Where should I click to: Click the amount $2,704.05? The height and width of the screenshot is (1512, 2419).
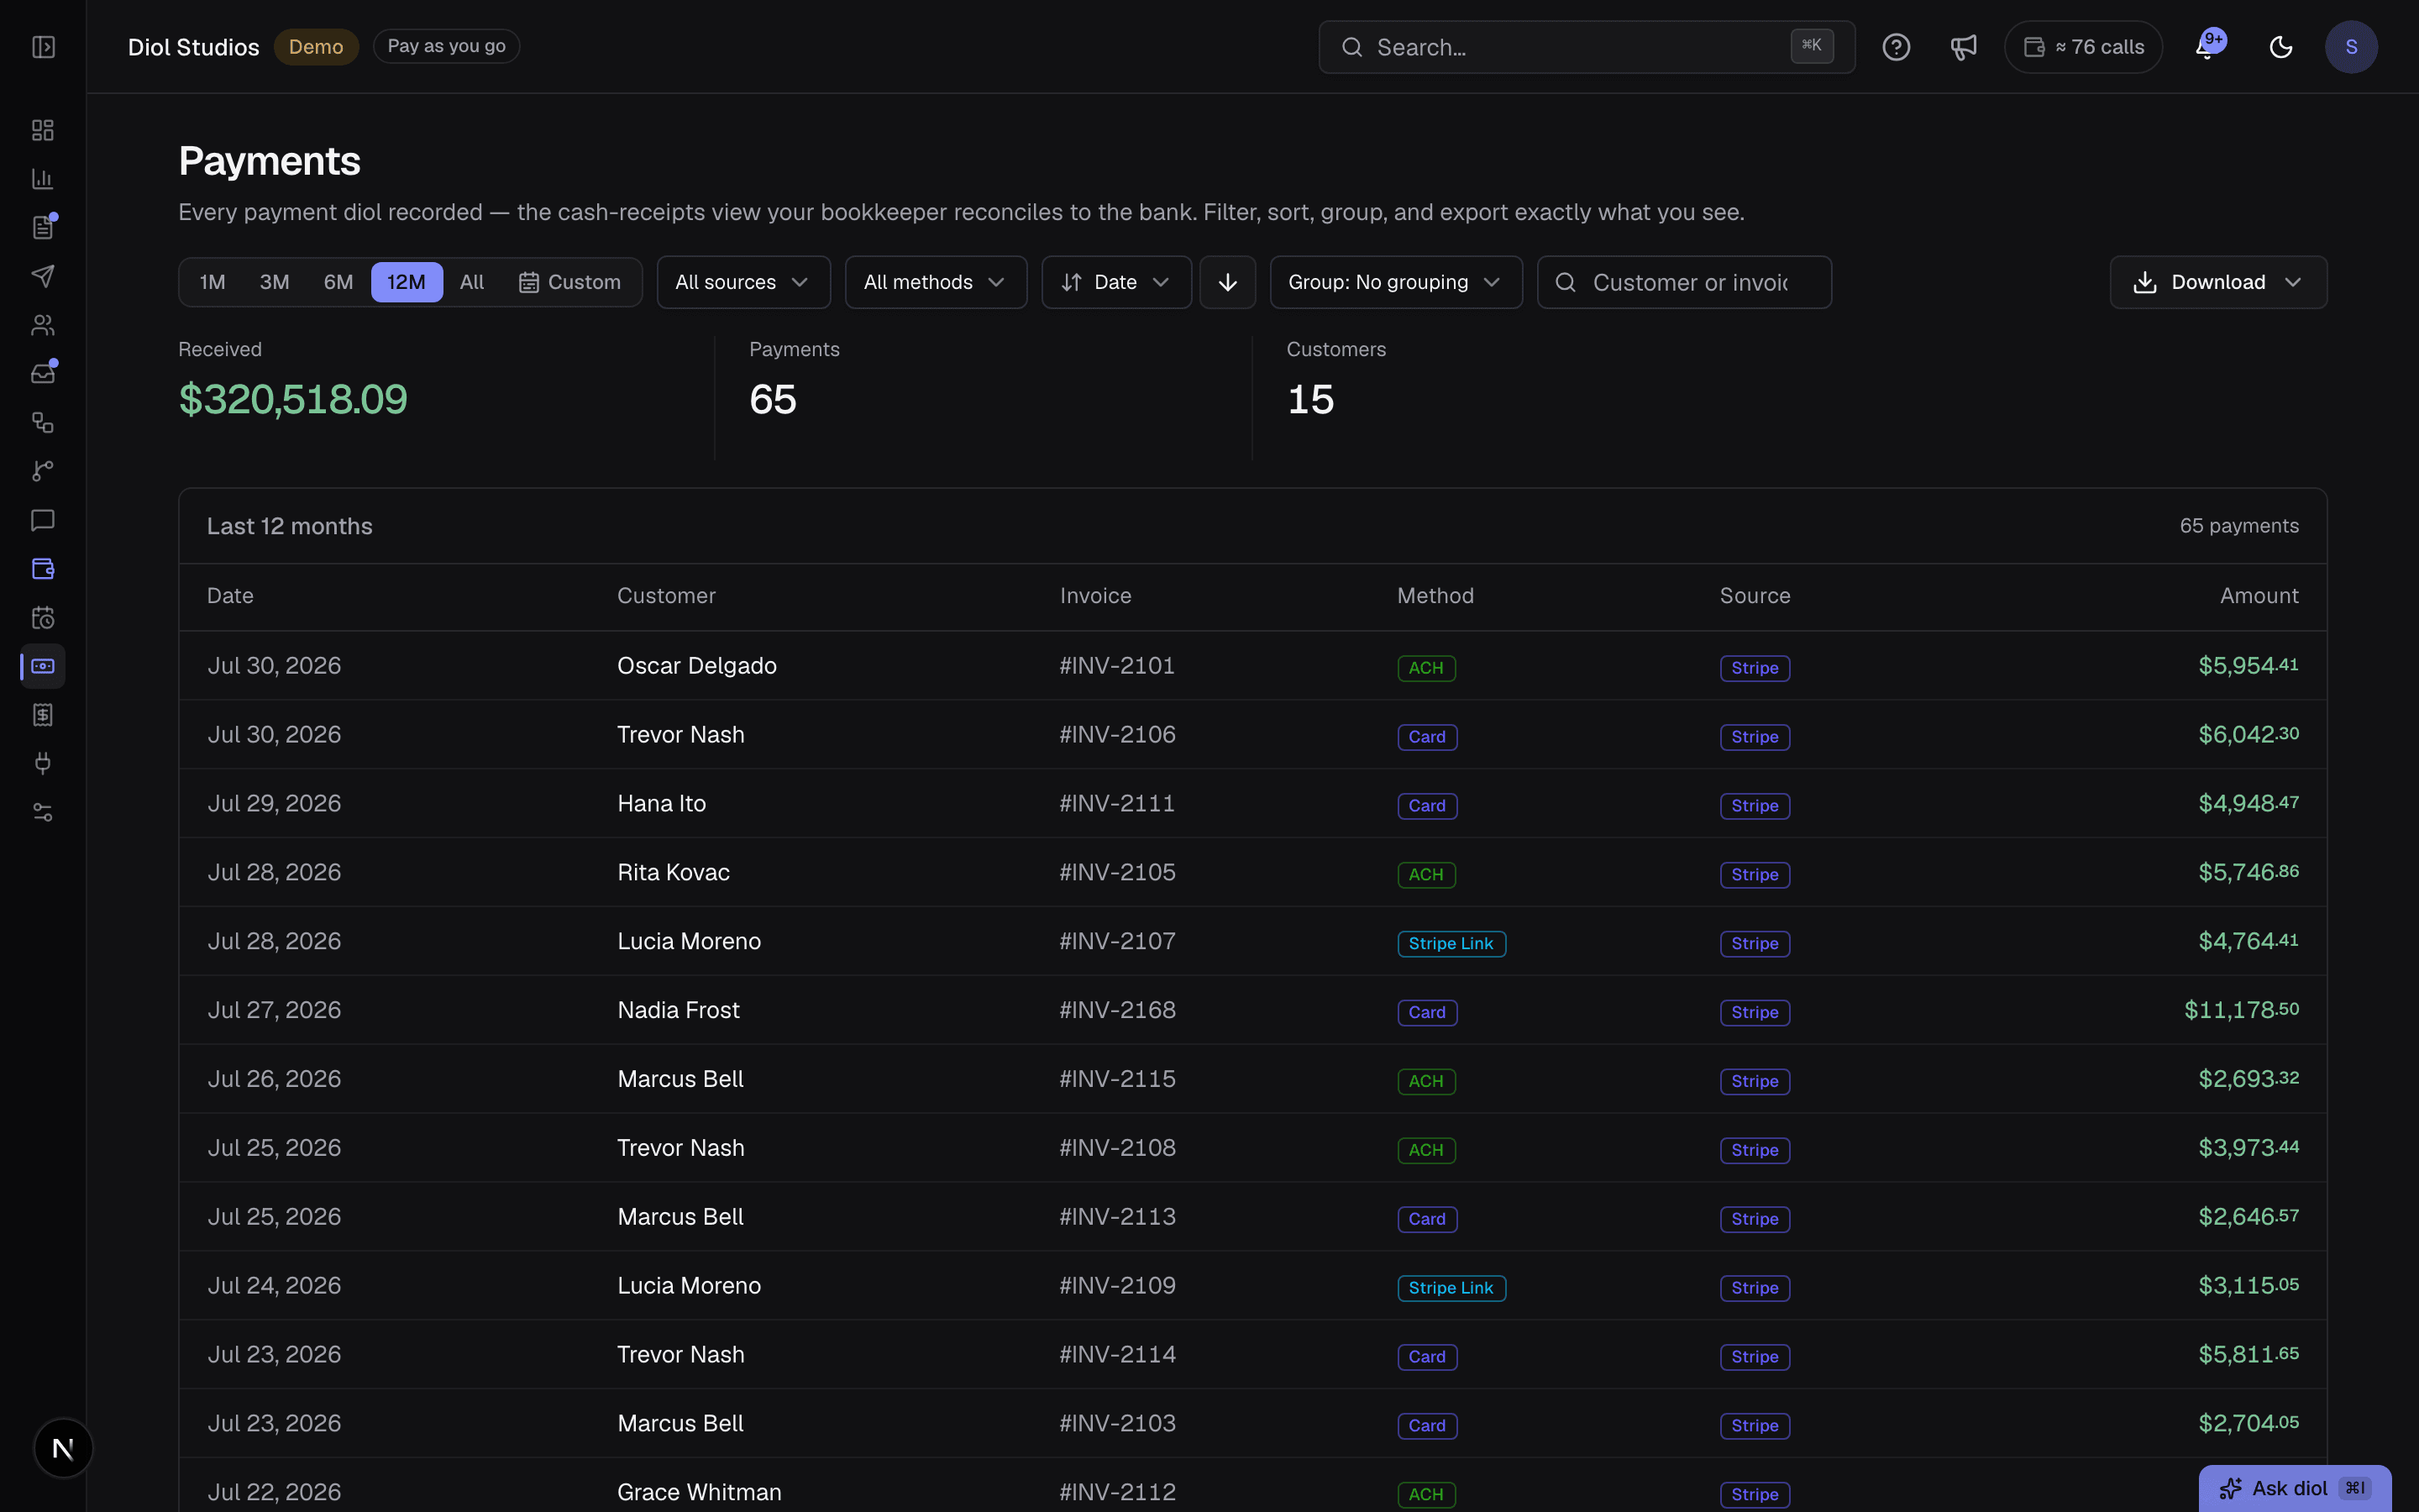(x=2248, y=1423)
